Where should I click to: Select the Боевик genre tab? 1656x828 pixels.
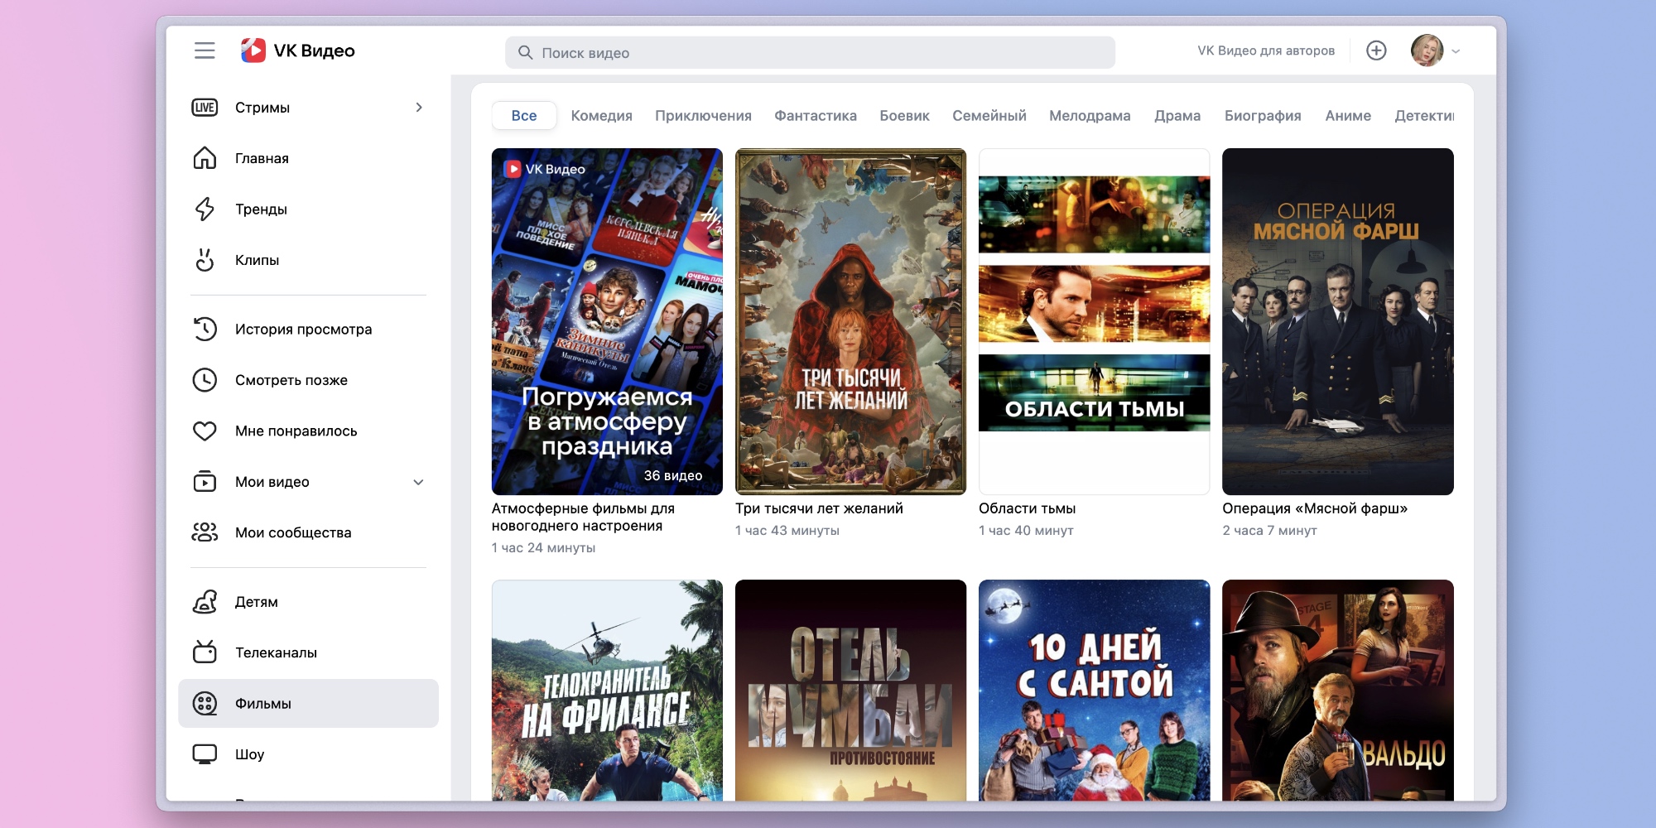pos(904,116)
